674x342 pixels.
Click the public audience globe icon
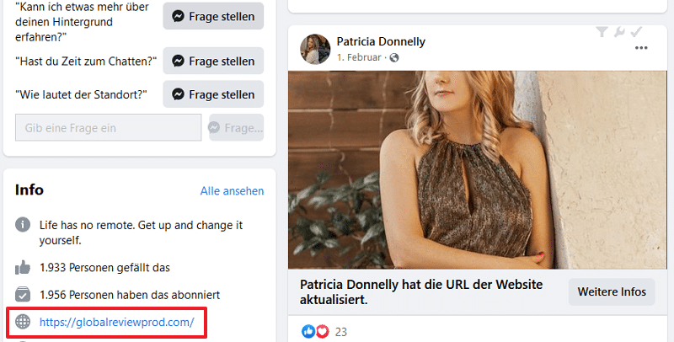[x=394, y=57]
